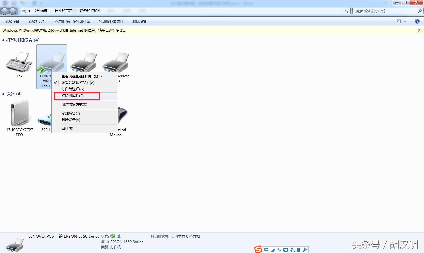Screen dimensions: 424x253
Task: Choose 查看现在正在打印什么(E) in context menu
Action: click(82, 76)
